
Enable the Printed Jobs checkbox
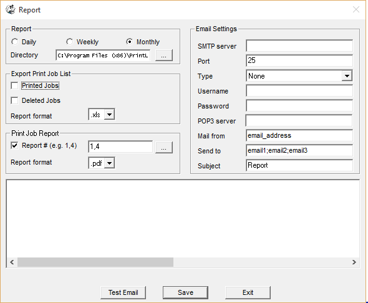tap(14, 85)
